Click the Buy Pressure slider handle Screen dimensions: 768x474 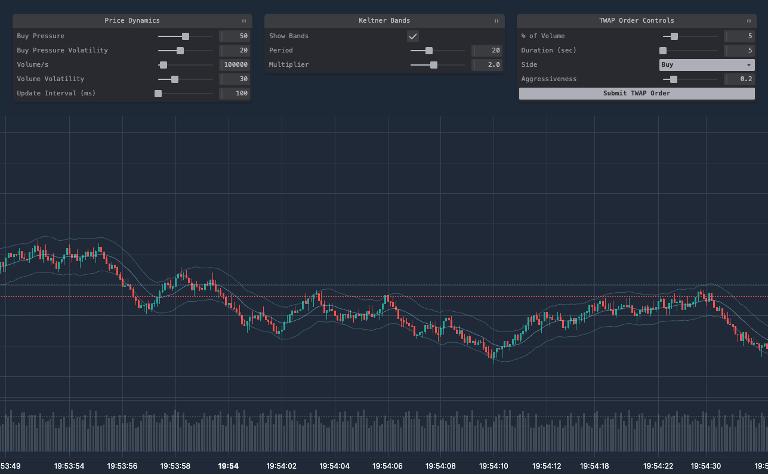pyautogui.click(x=186, y=36)
